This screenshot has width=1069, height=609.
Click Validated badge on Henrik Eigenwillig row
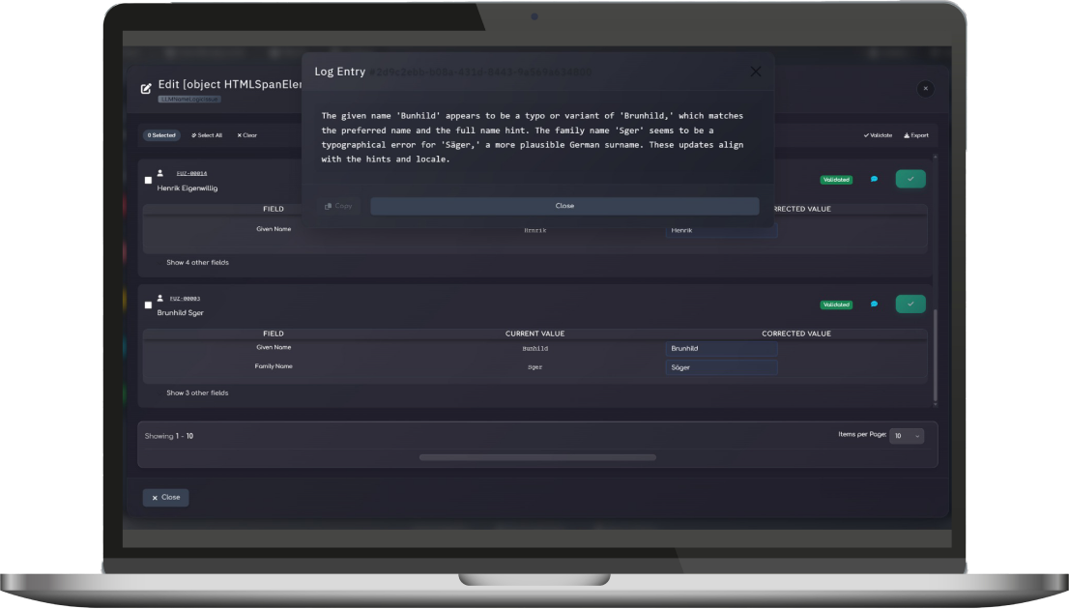click(836, 180)
